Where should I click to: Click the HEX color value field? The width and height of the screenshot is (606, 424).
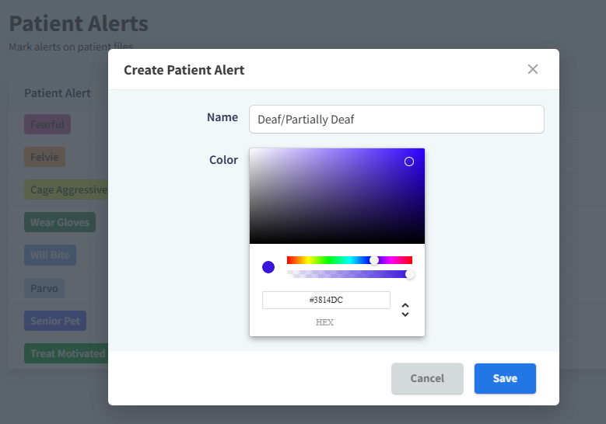click(326, 300)
